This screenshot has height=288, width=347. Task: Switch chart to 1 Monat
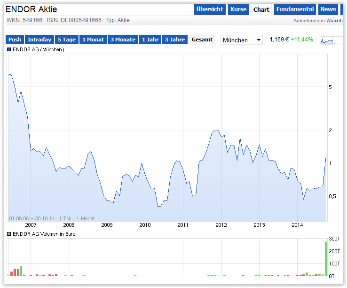(x=93, y=40)
